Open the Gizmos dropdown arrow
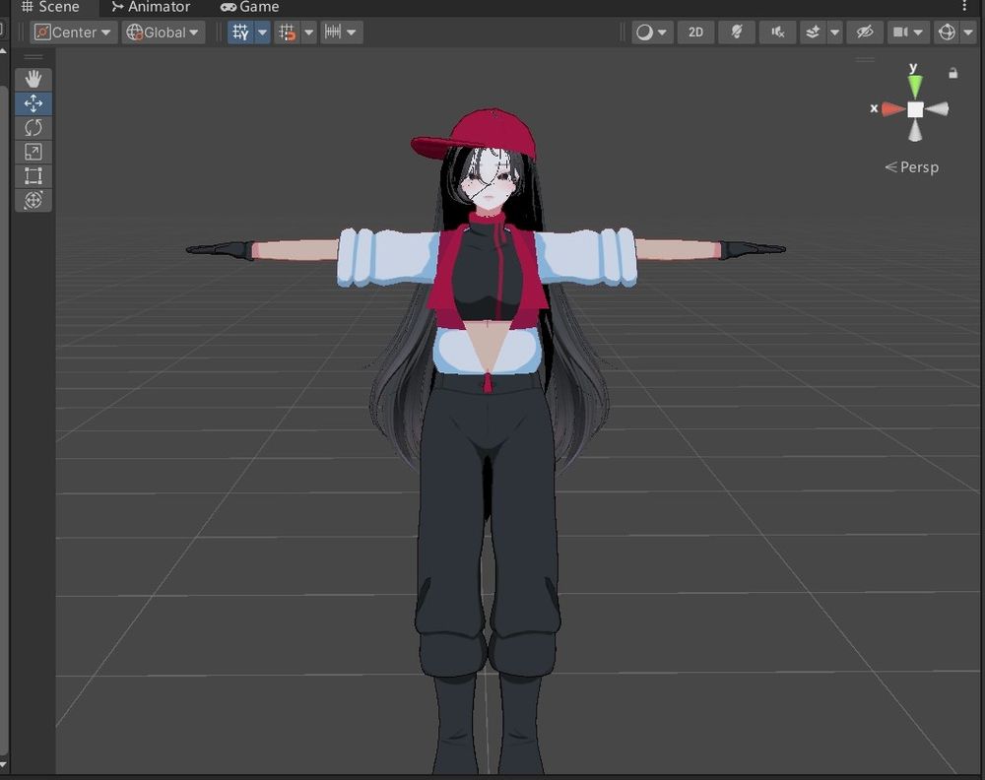 (x=968, y=32)
